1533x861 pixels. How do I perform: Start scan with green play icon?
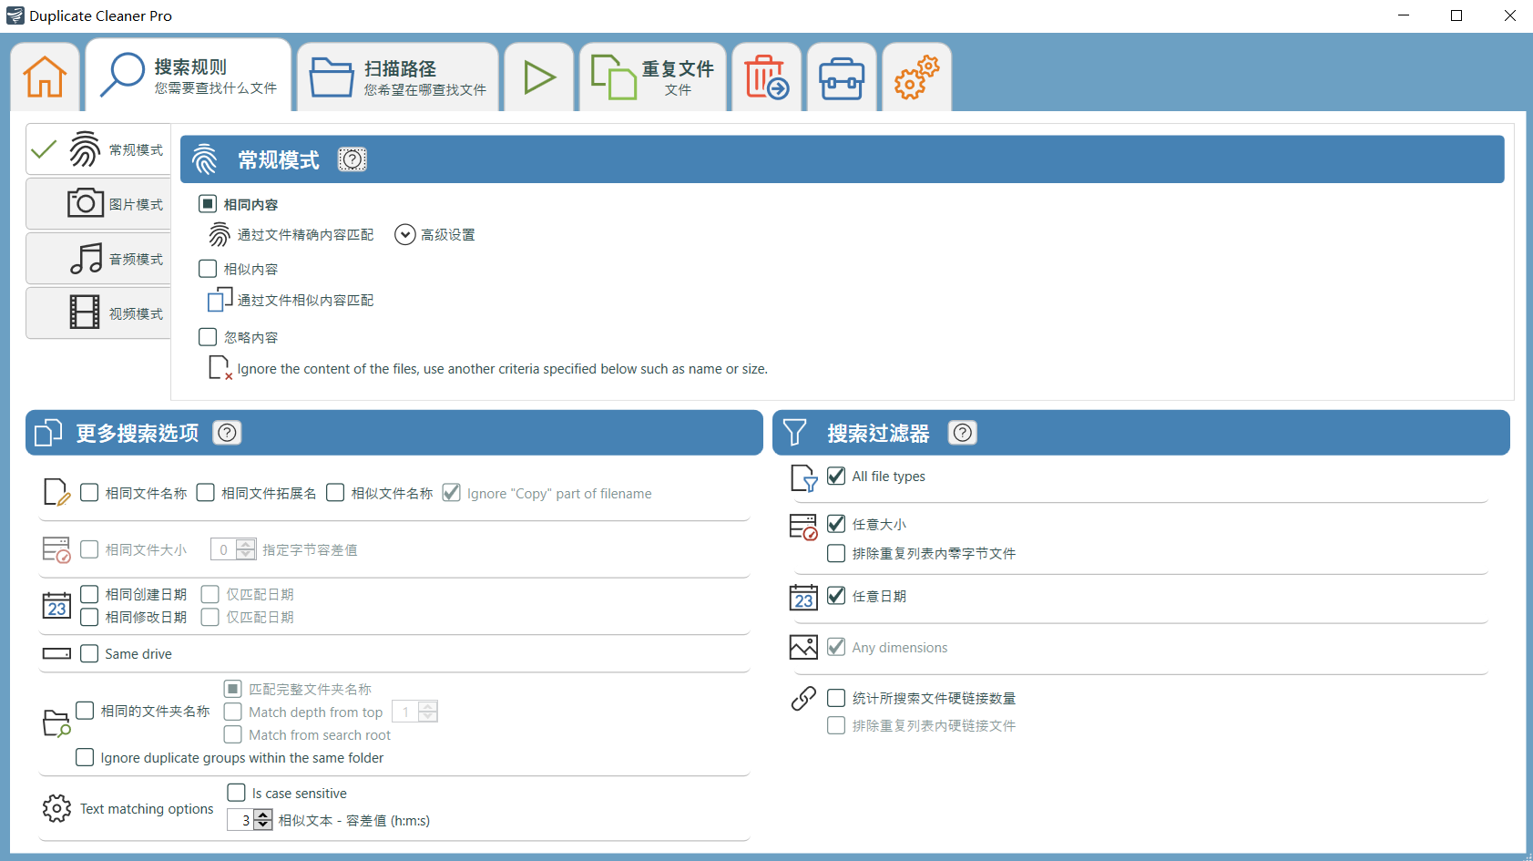[539, 77]
